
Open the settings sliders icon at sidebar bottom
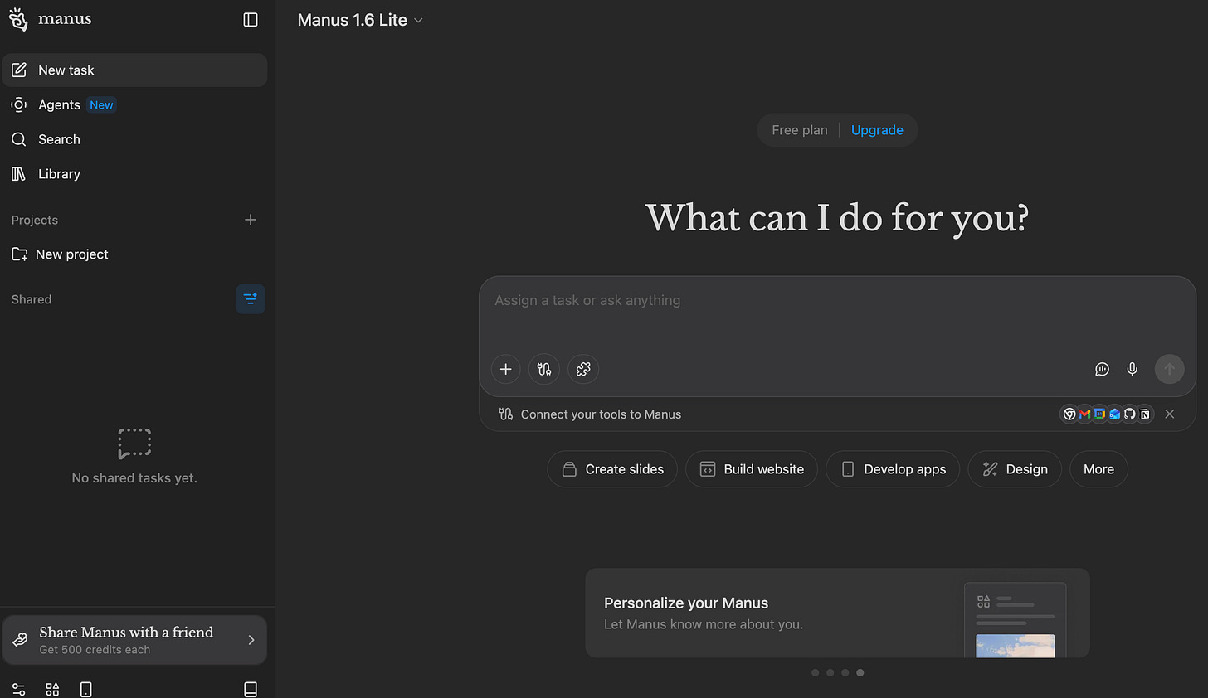(18, 690)
